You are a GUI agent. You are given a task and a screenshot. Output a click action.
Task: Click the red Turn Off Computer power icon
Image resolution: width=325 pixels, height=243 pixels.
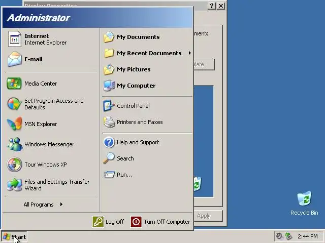click(x=136, y=222)
